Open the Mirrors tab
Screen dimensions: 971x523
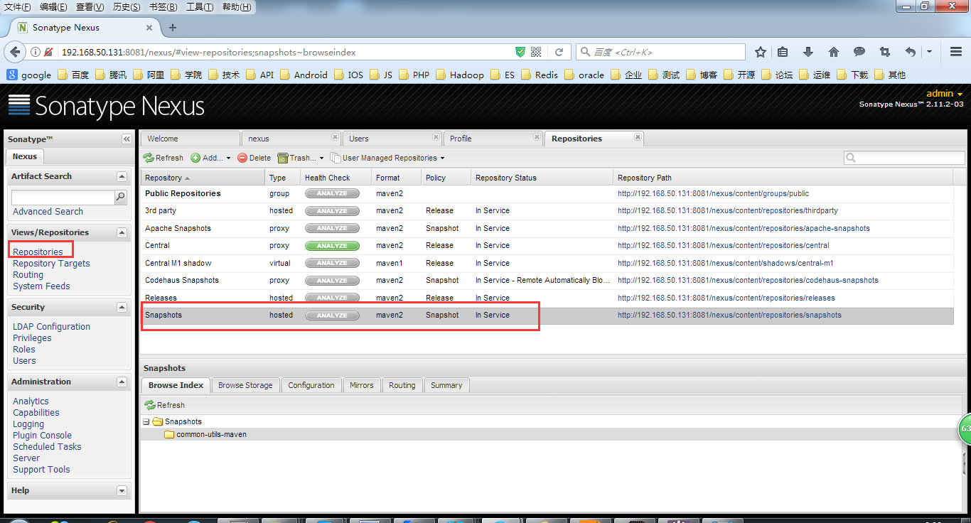pyautogui.click(x=362, y=385)
